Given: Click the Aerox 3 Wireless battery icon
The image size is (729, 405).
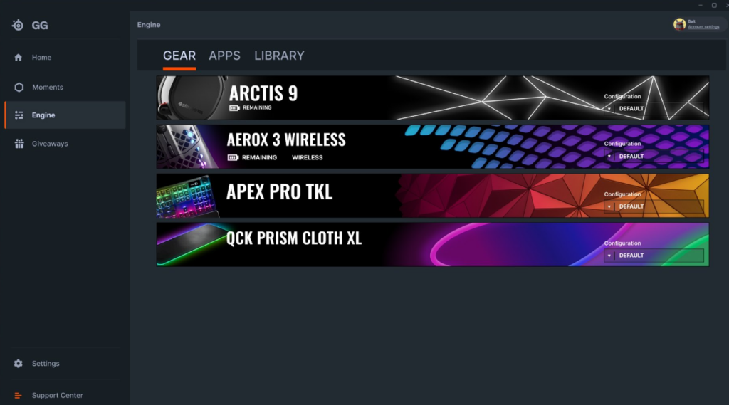Looking at the screenshot, I should click(x=233, y=157).
